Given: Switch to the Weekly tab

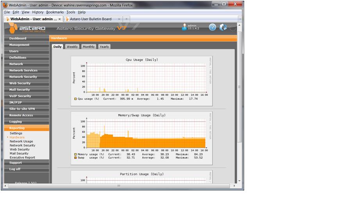Looking at the screenshot, I should pos(72,47).
